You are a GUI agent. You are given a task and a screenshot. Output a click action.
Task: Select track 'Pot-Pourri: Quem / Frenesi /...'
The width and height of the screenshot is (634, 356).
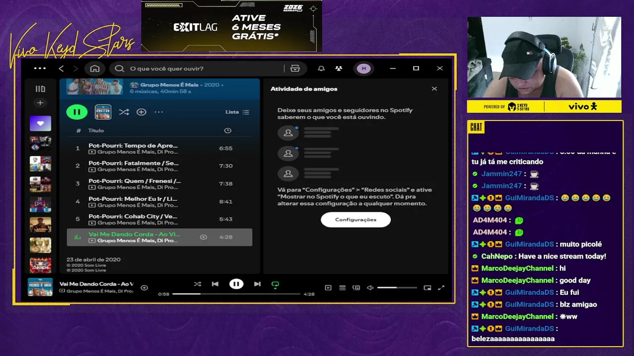click(x=159, y=183)
